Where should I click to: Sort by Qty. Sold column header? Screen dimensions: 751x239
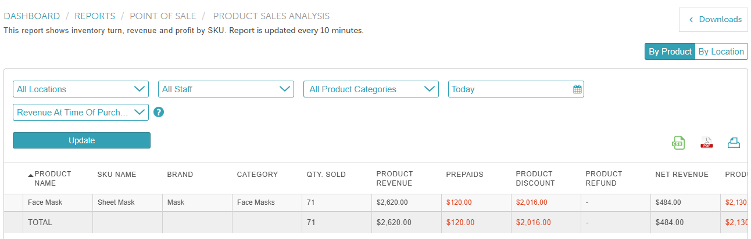click(326, 175)
